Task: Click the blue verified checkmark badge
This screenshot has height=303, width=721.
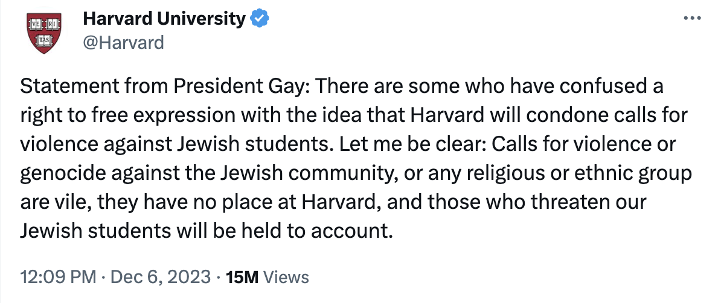Action: 260,19
